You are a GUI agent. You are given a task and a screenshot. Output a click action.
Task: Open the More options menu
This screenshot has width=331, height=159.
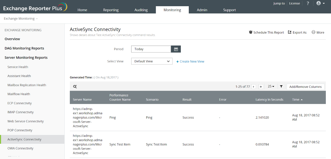[318, 32]
